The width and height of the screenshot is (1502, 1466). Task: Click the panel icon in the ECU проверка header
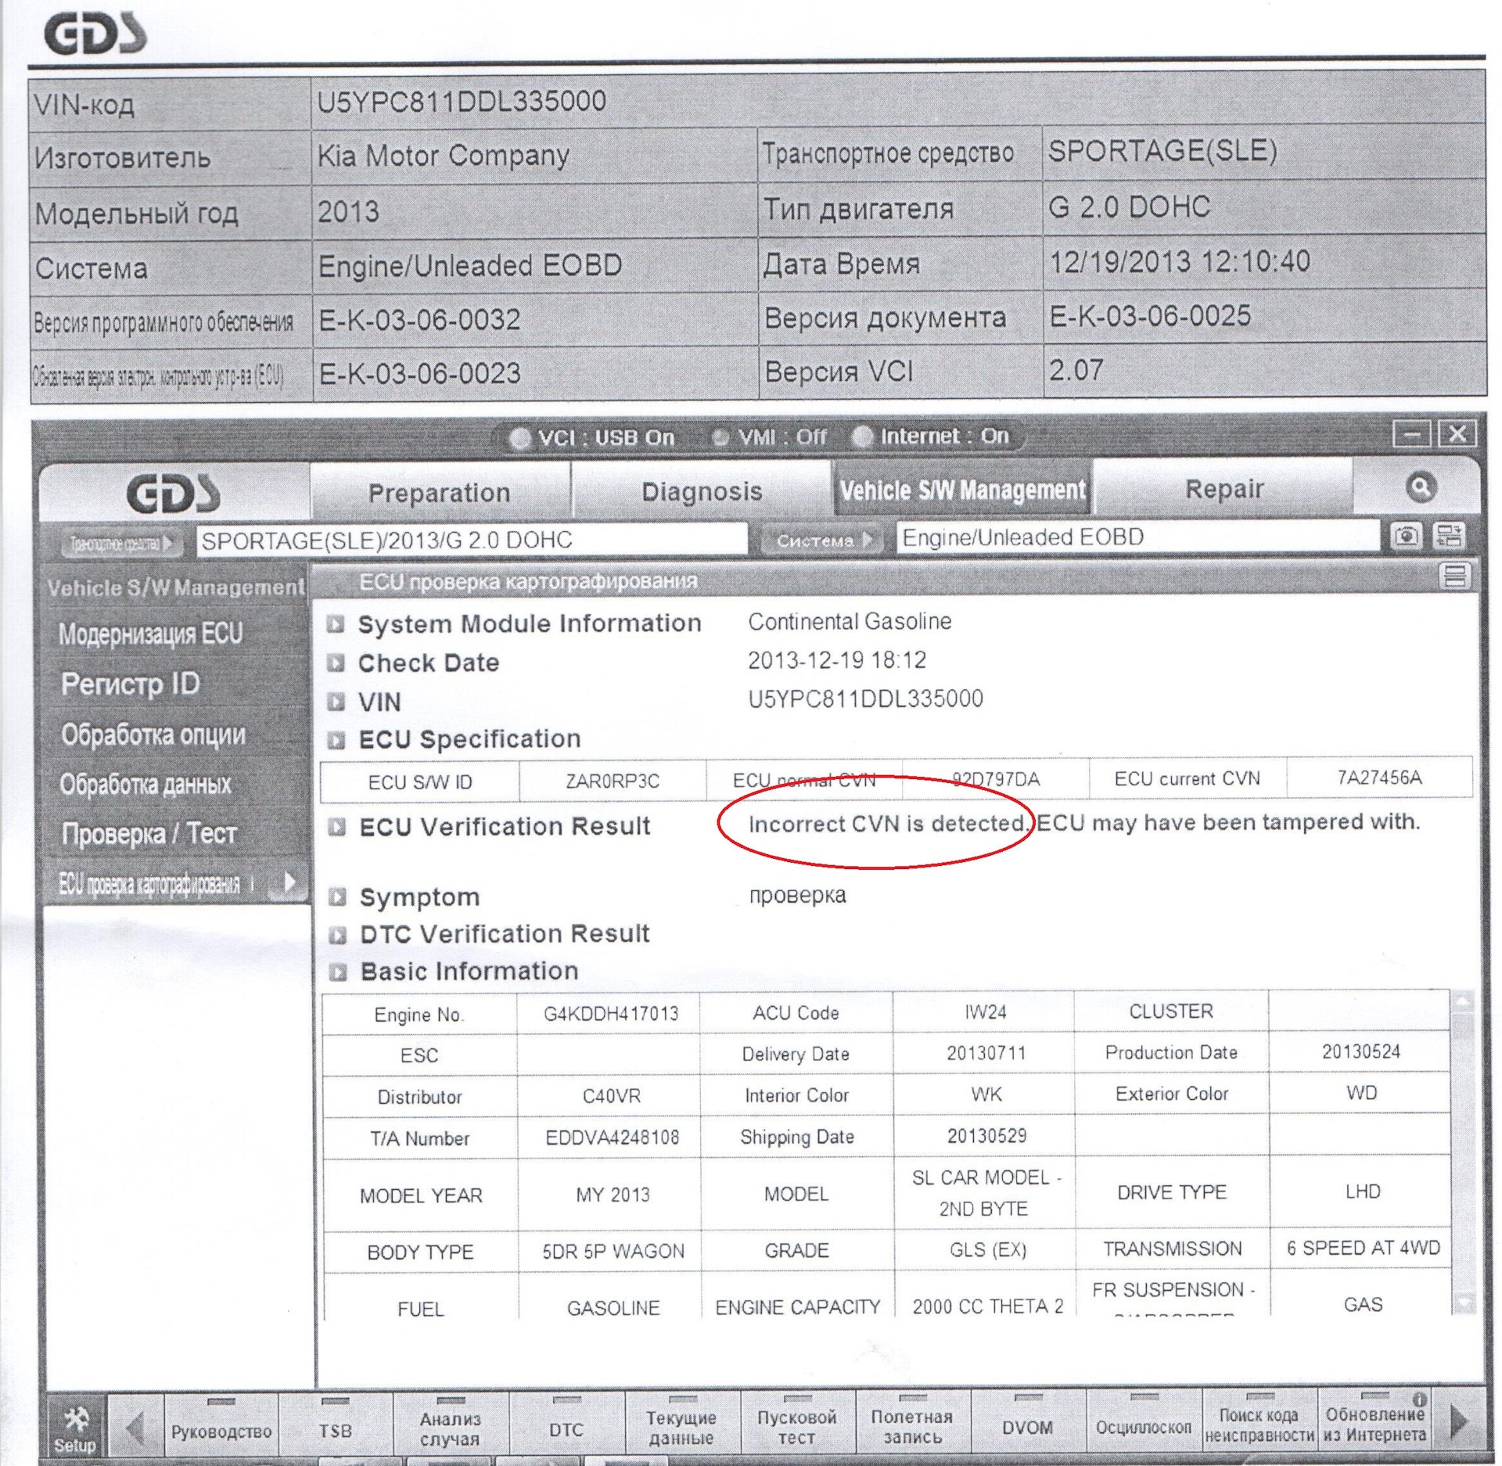1455,577
